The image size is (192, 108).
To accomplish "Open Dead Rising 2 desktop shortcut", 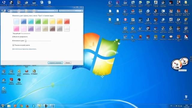I will [148, 29].
